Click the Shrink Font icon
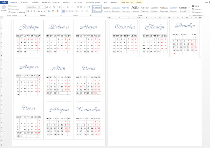Screen dimensions: 210x148 tap(50, 7)
